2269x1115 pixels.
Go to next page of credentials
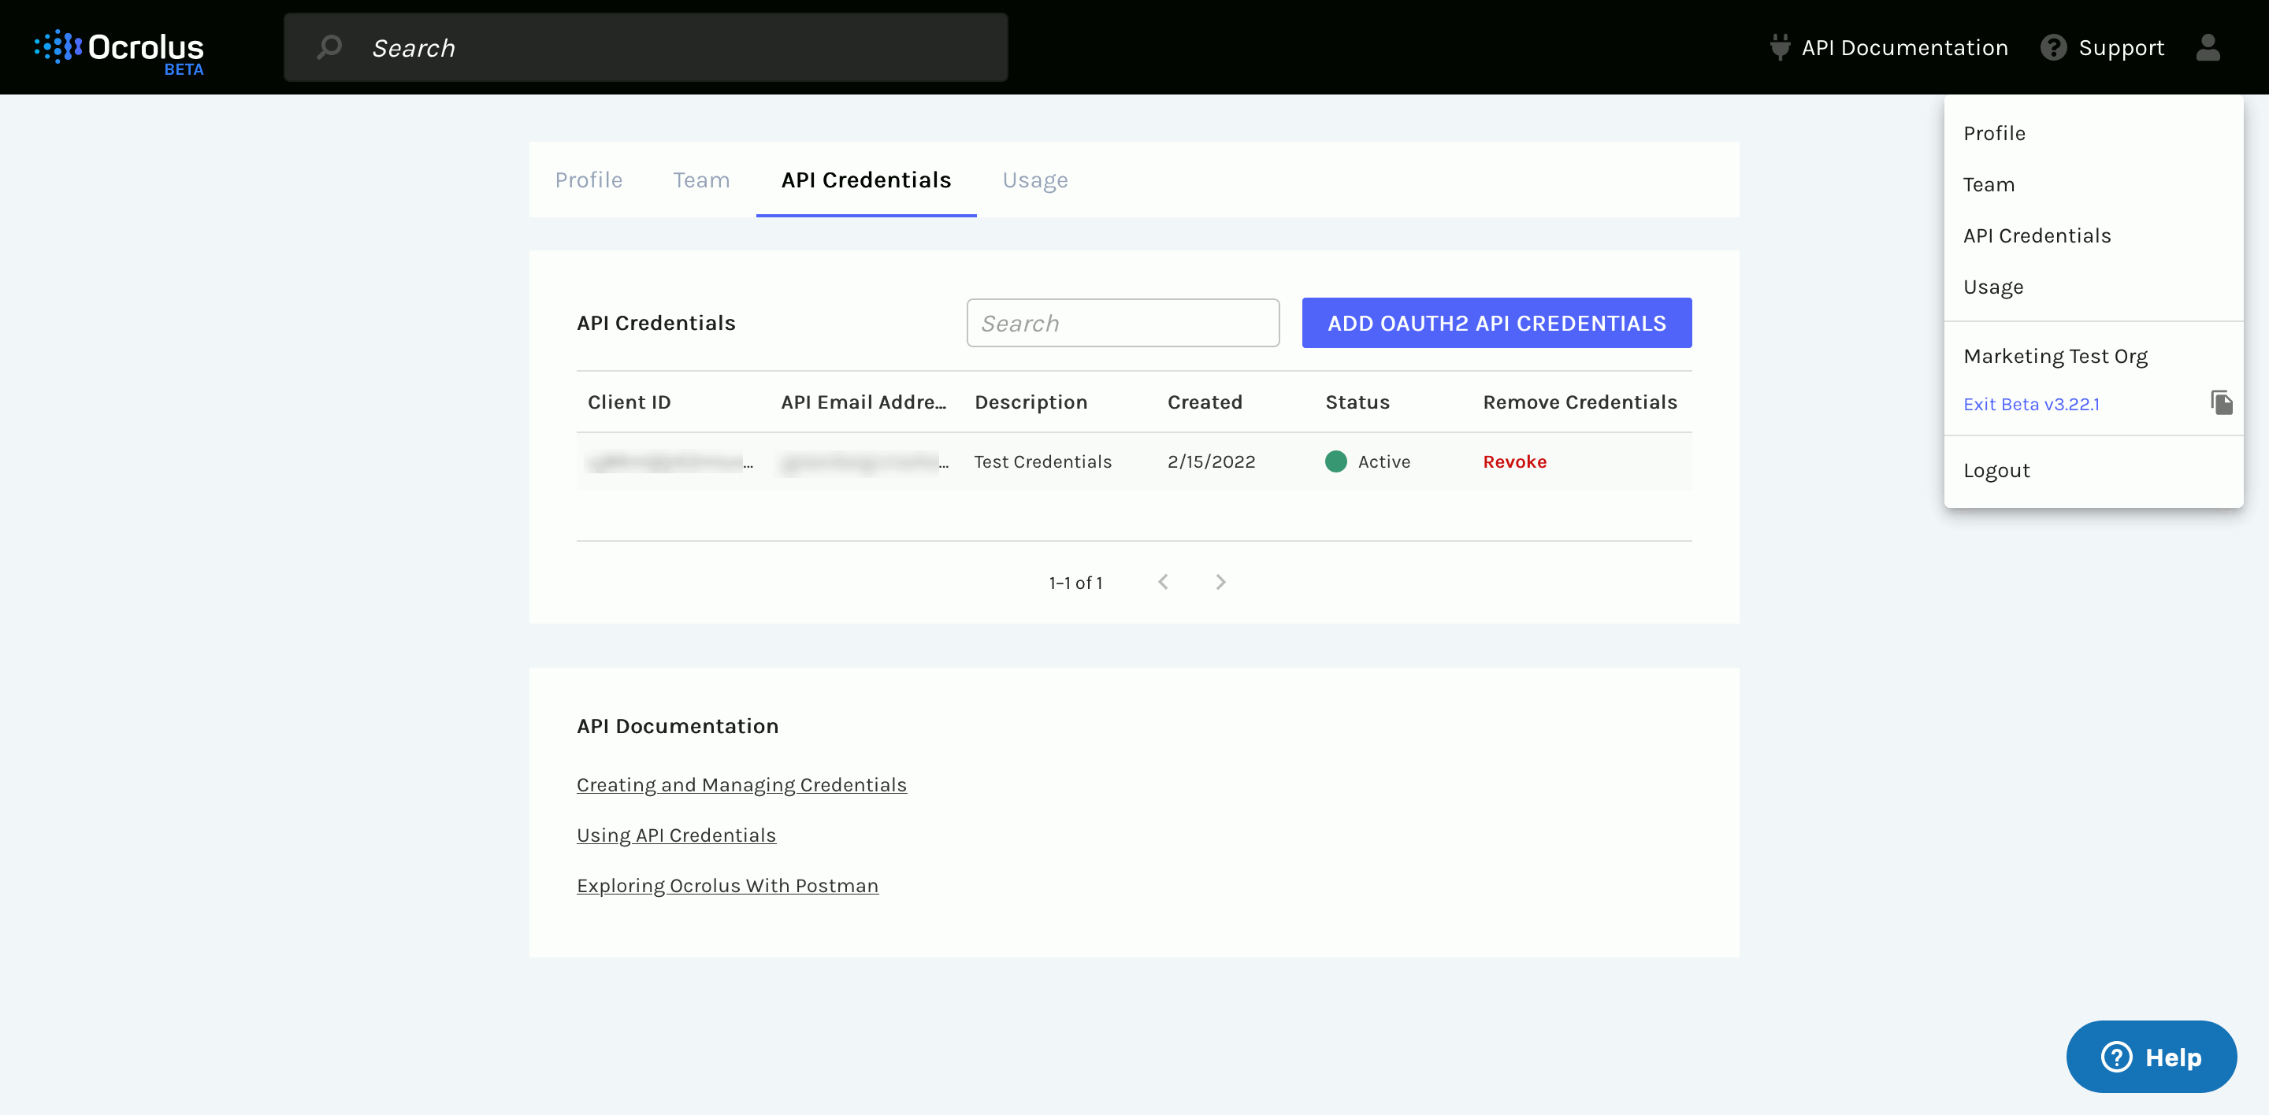[x=1220, y=582]
